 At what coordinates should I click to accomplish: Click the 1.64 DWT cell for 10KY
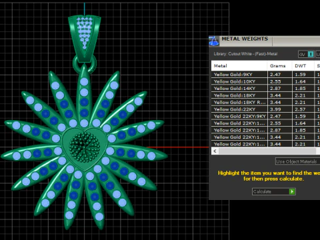point(303,81)
